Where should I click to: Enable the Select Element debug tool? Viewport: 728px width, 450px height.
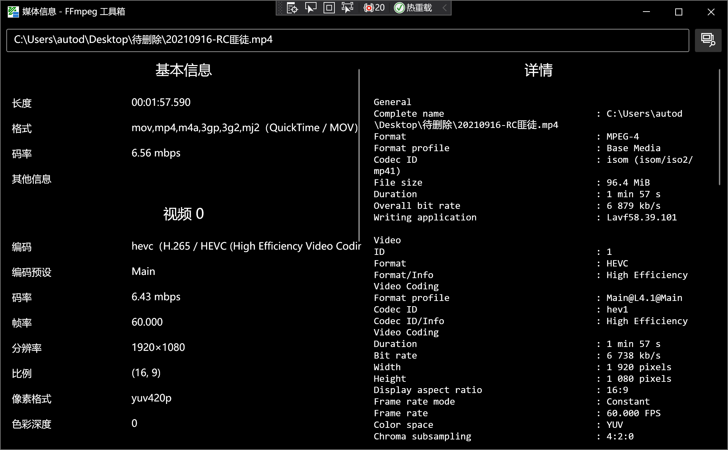tap(311, 8)
